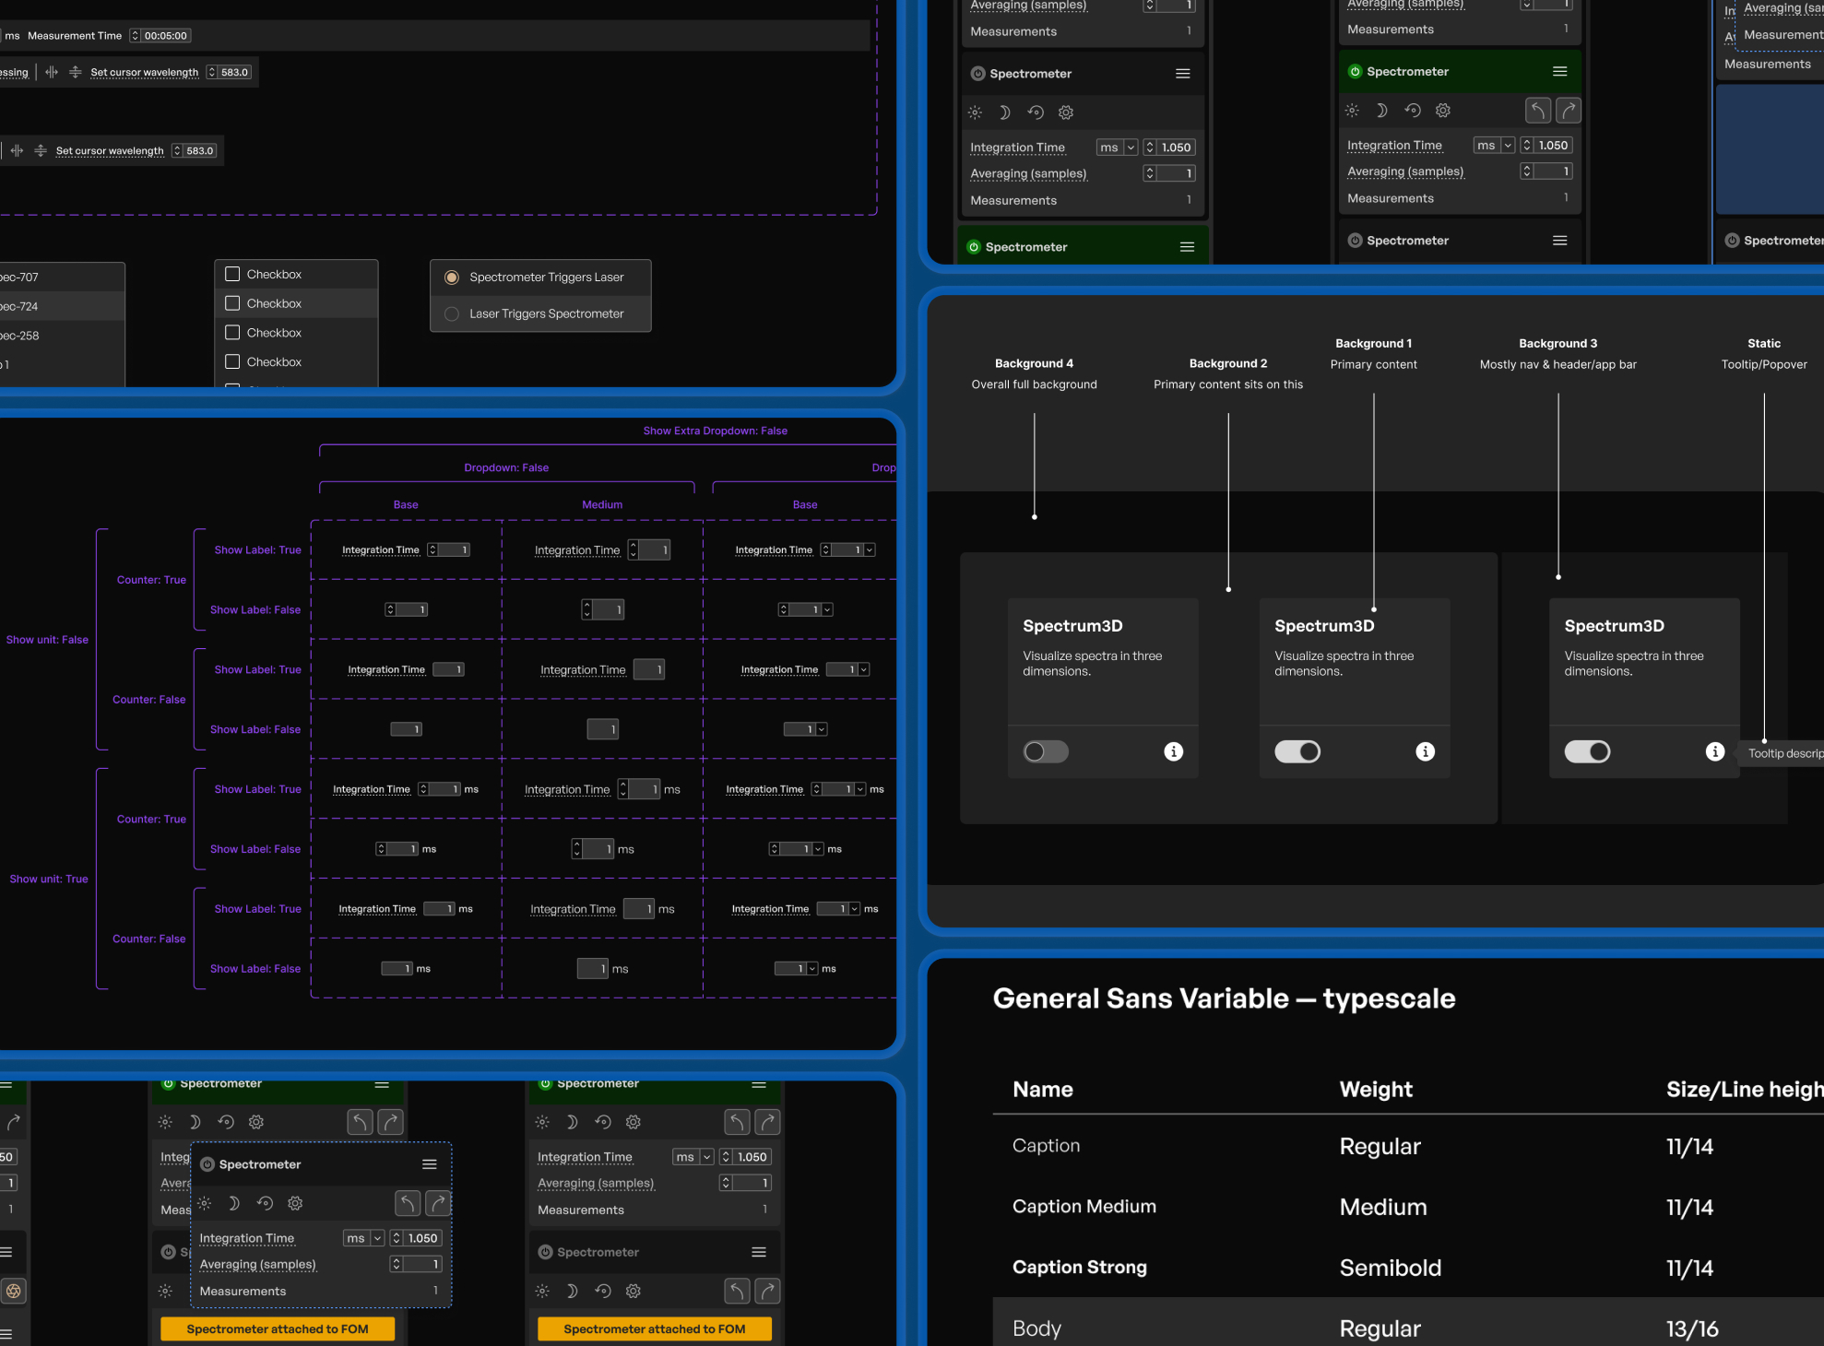Open the Spectrometer settings gear icon
1824x1346 pixels.
click(1442, 110)
